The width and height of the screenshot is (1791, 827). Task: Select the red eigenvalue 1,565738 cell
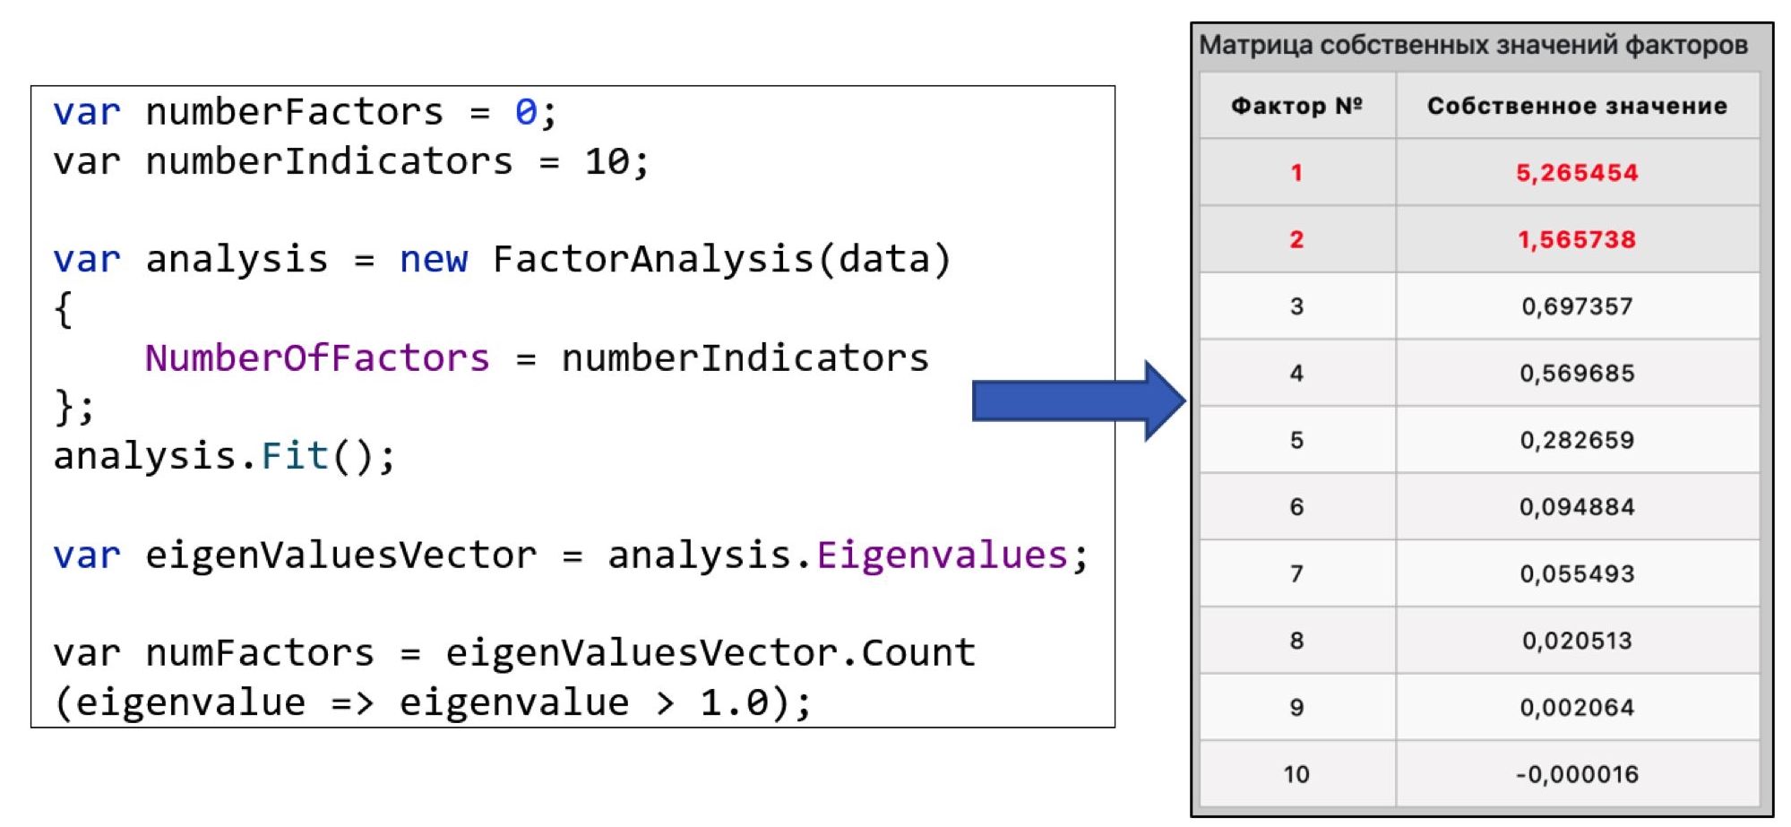pos(1577,239)
